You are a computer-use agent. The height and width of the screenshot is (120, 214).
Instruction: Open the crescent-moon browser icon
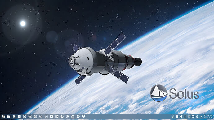point(62,117)
